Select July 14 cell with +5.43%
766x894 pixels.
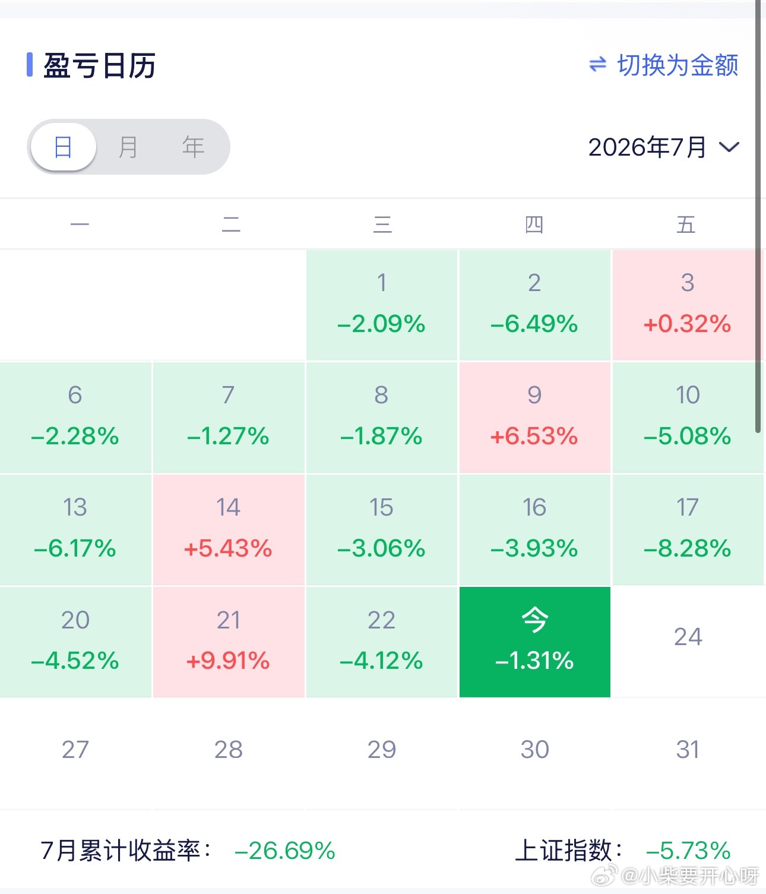[x=229, y=529]
